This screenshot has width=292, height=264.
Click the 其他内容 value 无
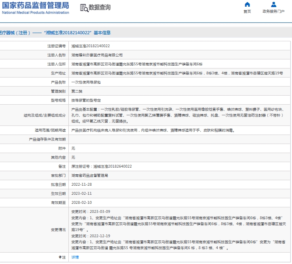click(x=73, y=157)
